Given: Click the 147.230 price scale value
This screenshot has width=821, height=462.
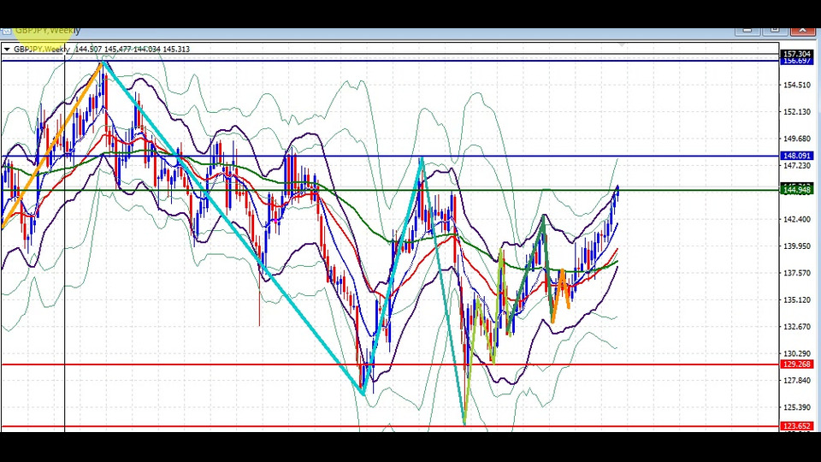Looking at the screenshot, I should click(797, 165).
